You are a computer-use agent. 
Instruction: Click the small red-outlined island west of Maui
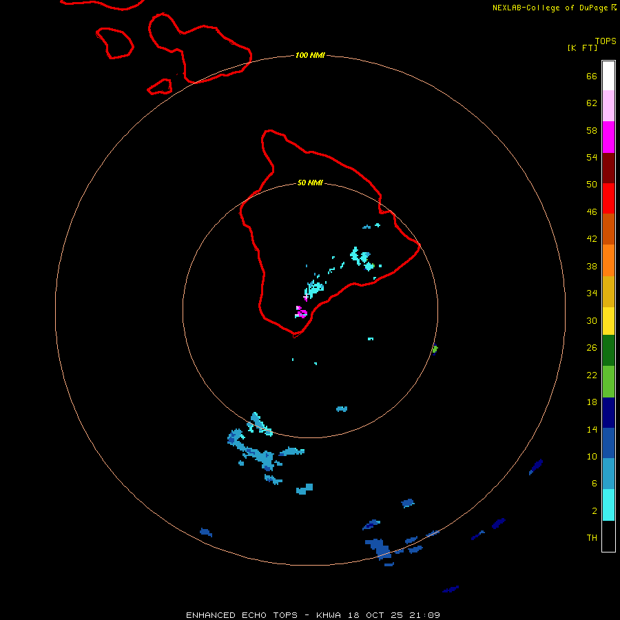point(114,43)
